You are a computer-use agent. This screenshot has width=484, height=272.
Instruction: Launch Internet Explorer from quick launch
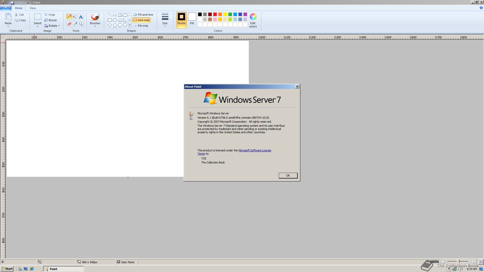coord(32,269)
